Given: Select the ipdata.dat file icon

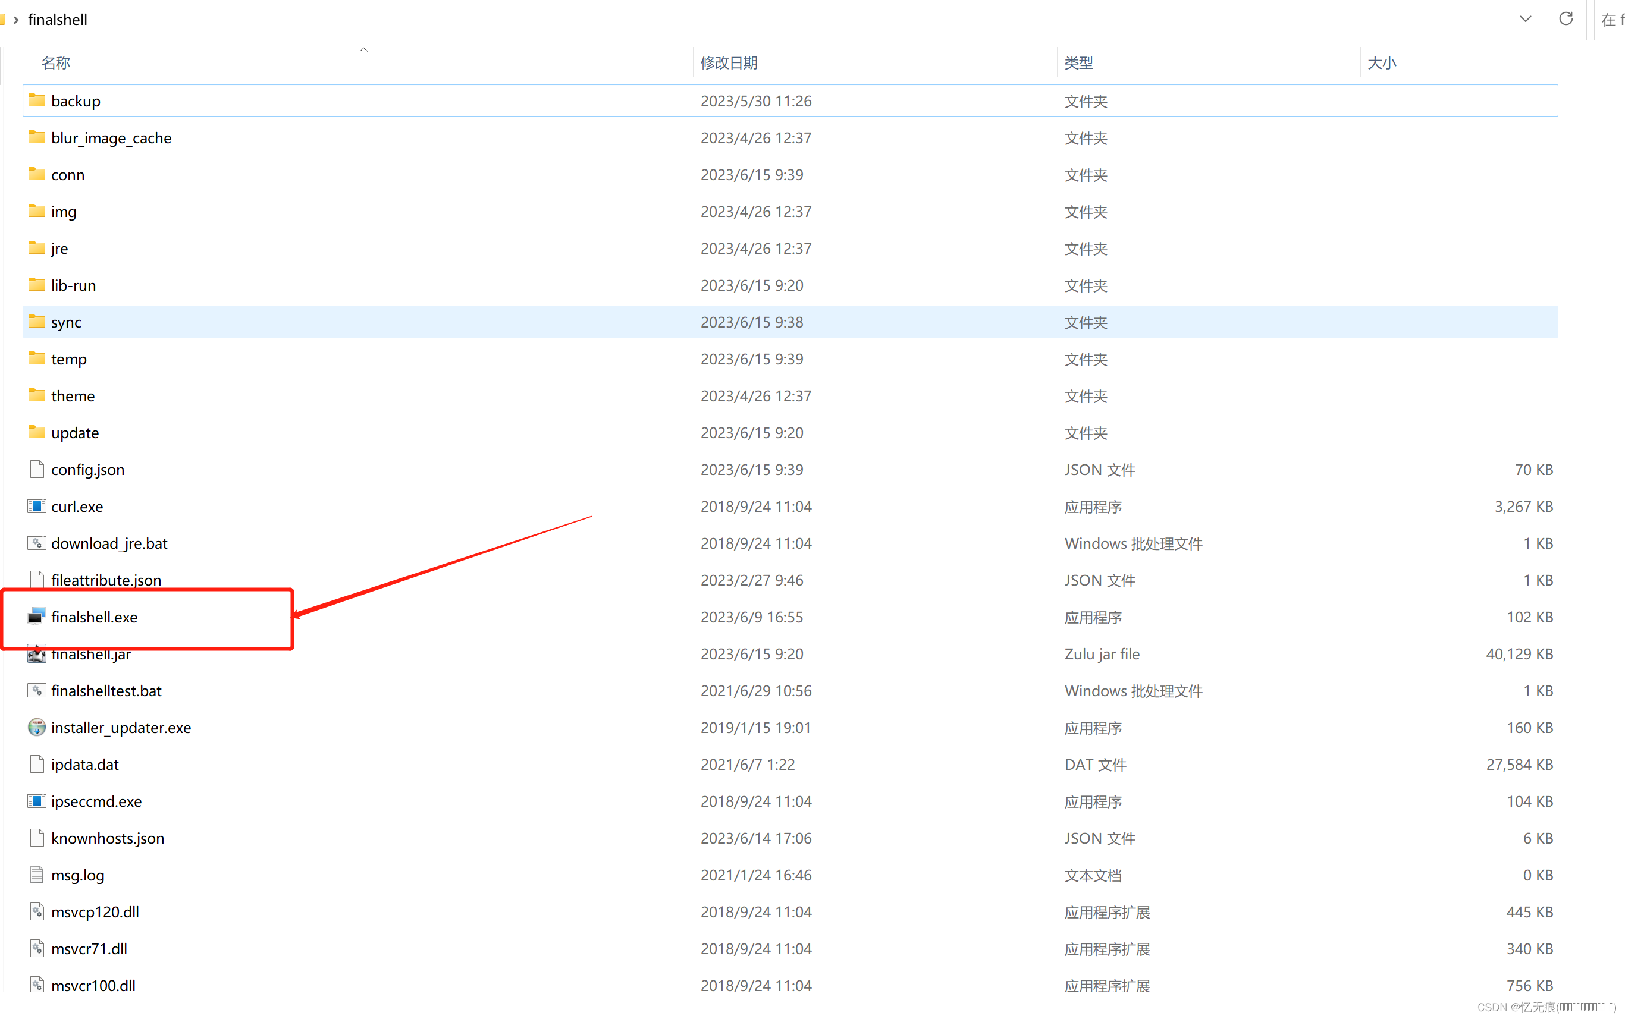Looking at the screenshot, I should tap(36, 765).
